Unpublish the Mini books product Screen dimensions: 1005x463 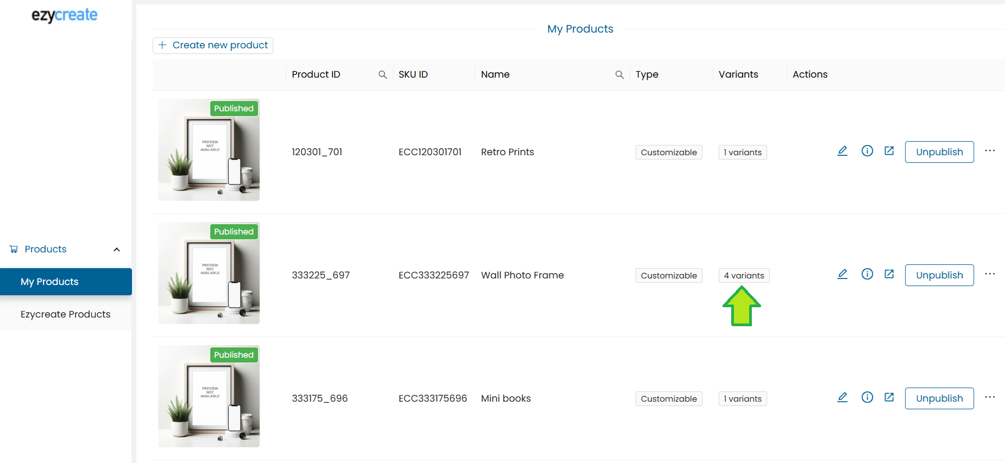tap(939, 398)
